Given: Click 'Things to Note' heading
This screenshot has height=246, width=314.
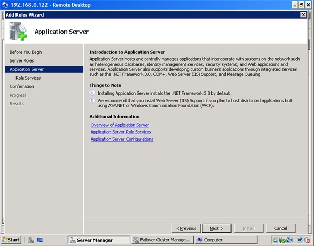Looking at the screenshot, I should point(105,85).
